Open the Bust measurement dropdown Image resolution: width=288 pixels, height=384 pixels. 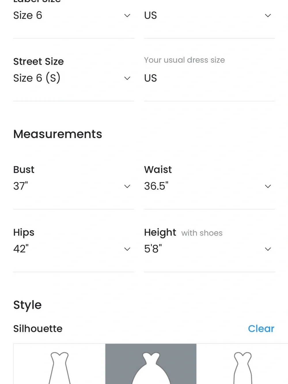73,186
